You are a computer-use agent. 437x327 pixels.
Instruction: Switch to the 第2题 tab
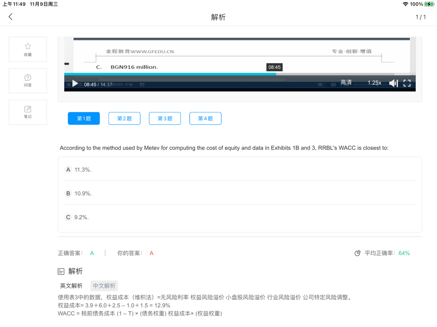coord(124,118)
